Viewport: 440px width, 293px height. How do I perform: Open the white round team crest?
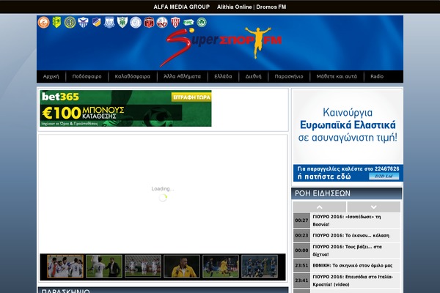[136, 23]
